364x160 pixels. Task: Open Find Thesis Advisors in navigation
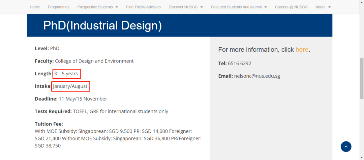click(x=143, y=7)
